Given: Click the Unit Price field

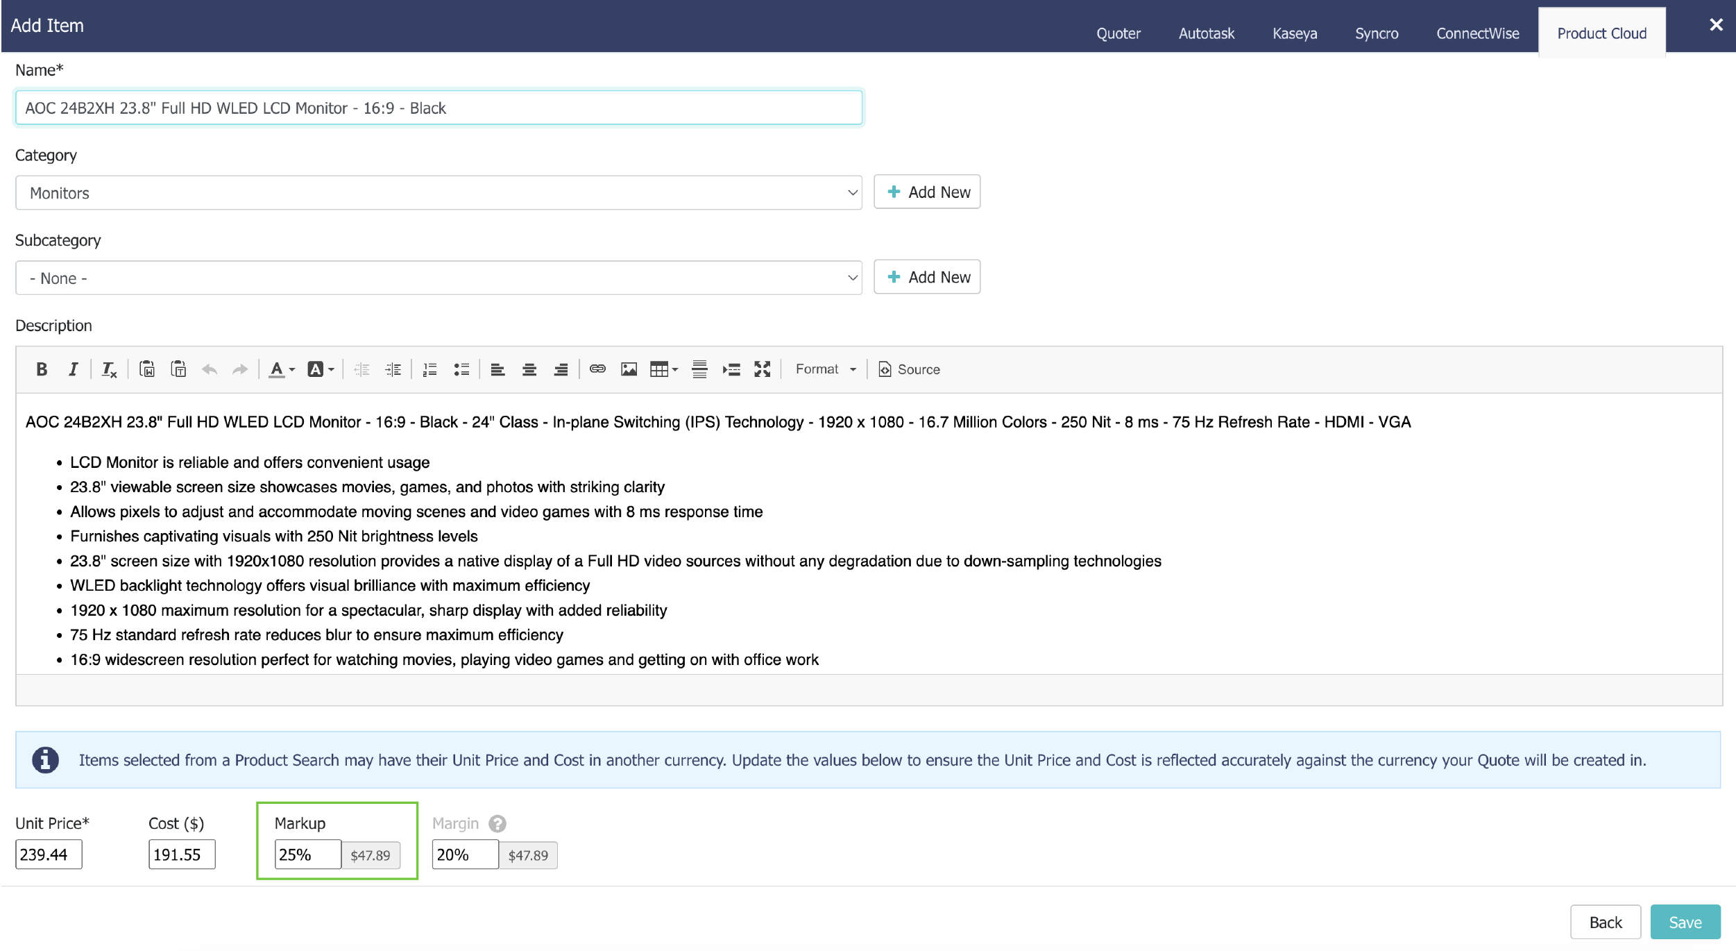Looking at the screenshot, I should pos(49,855).
